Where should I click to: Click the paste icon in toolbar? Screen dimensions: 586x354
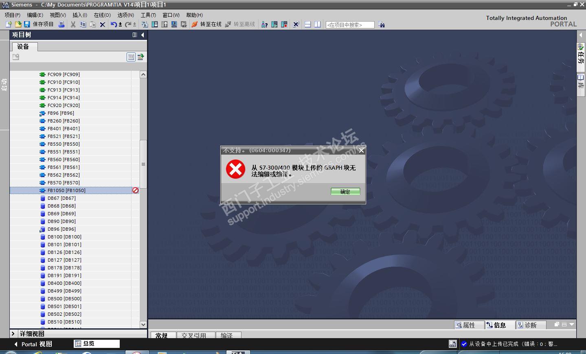pos(92,24)
